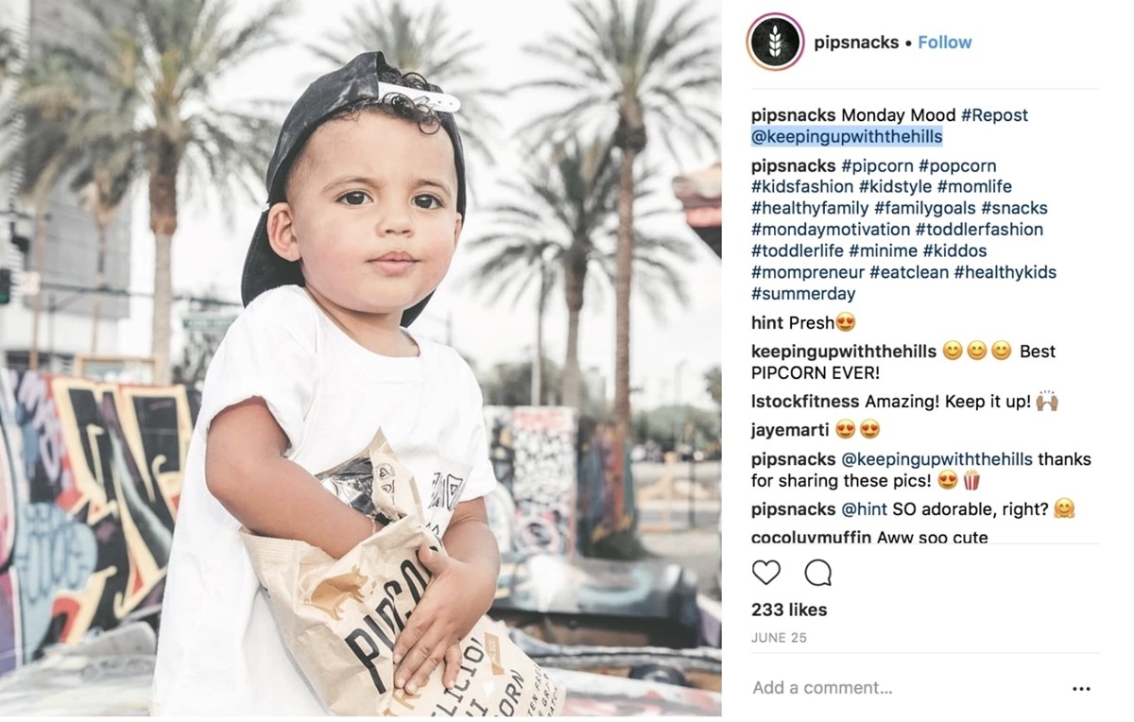
Task: Open pipsnacks profile picture avatar
Action: click(775, 43)
